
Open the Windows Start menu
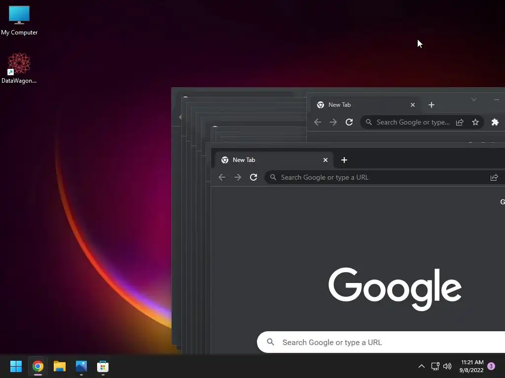click(16, 366)
